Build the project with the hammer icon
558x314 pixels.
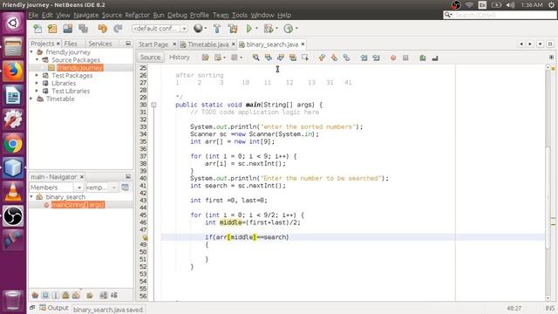click(217, 29)
